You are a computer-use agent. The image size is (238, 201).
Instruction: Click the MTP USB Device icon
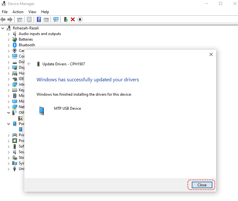point(41,110)
